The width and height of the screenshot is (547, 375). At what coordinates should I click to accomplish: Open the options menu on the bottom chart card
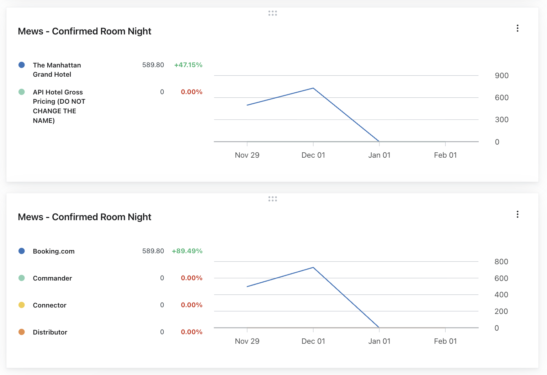(517, 214)
